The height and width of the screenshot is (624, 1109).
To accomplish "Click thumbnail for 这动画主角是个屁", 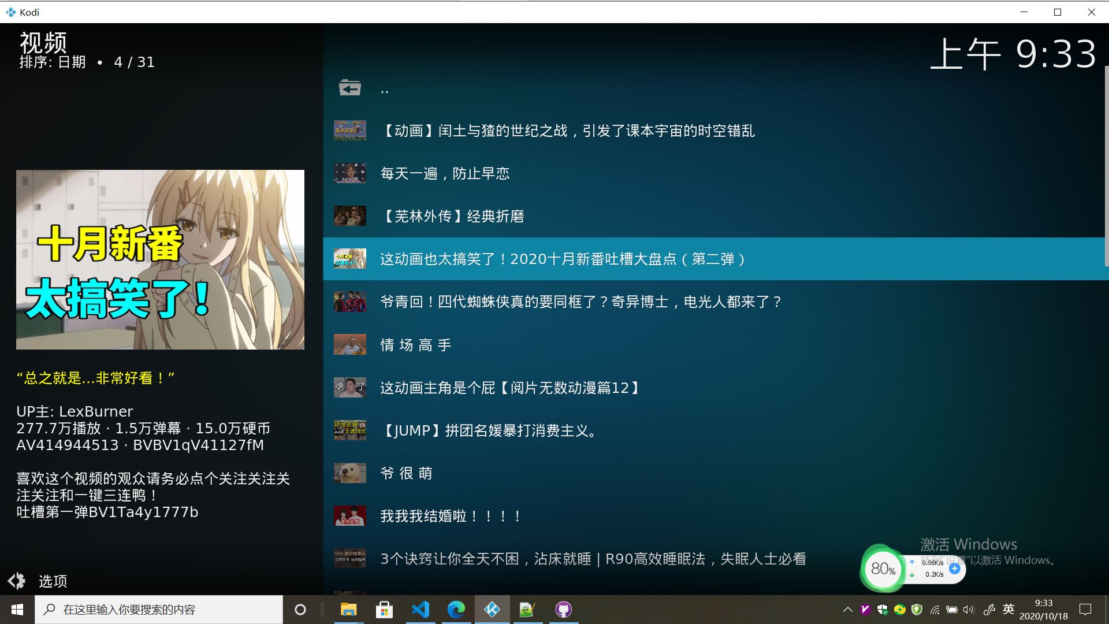I will (350, 388).
